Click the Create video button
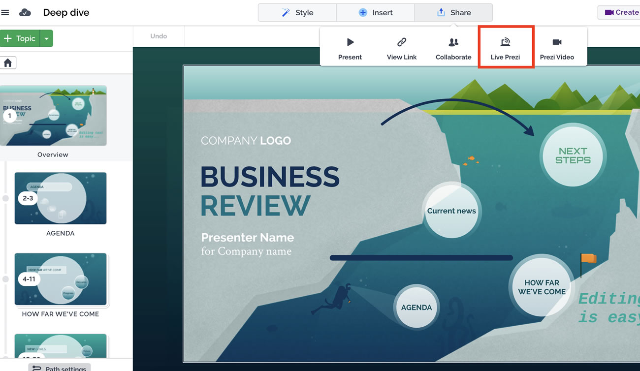The image size is (640, 371). pos(620,12)
